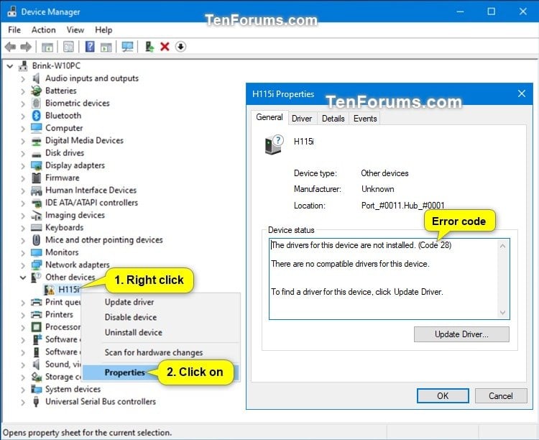Open the Help menu
The image size is (539, 440).
tap(103, 30)
